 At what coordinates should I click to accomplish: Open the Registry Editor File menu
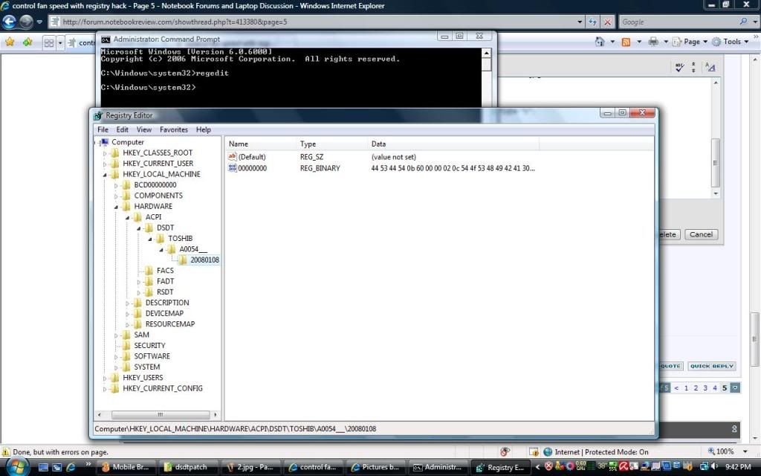coord(103,129)
